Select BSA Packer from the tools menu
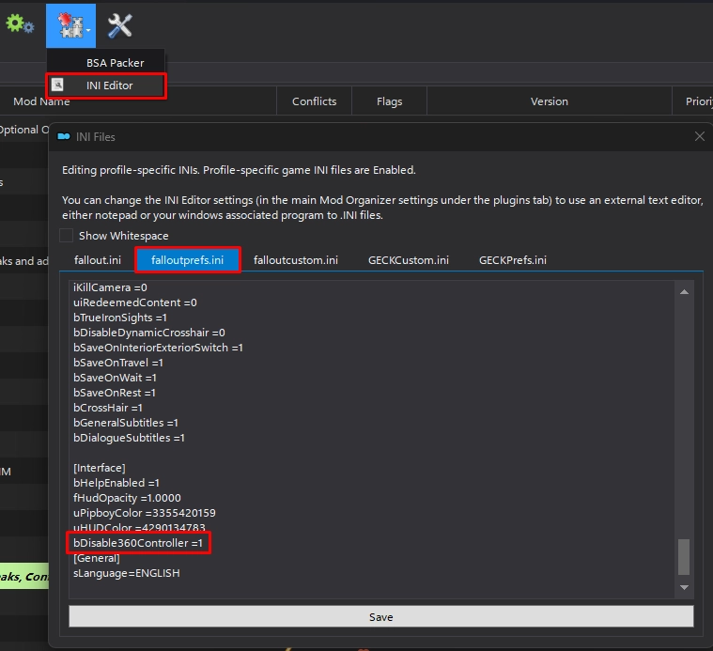Image resolution: width=713 pixels, height=651 pixels. (115, 63)
